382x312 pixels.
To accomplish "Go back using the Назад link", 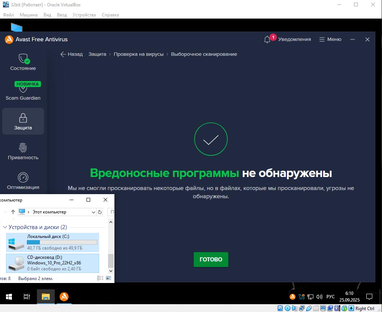I will 72,54.
